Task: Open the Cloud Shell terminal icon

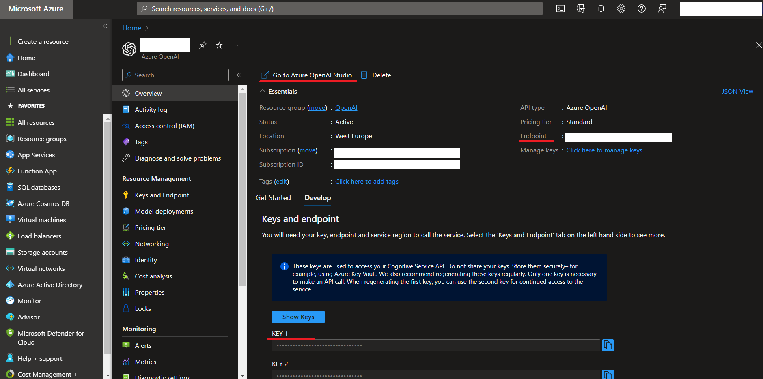Action: click(x=560, y=9)
